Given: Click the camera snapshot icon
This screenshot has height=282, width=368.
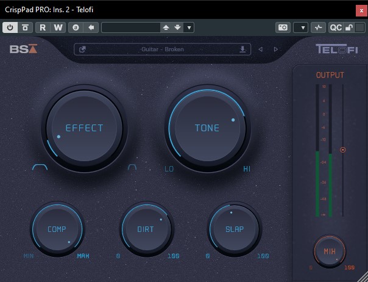Looking at the screenshot, I should click(283, 27).
